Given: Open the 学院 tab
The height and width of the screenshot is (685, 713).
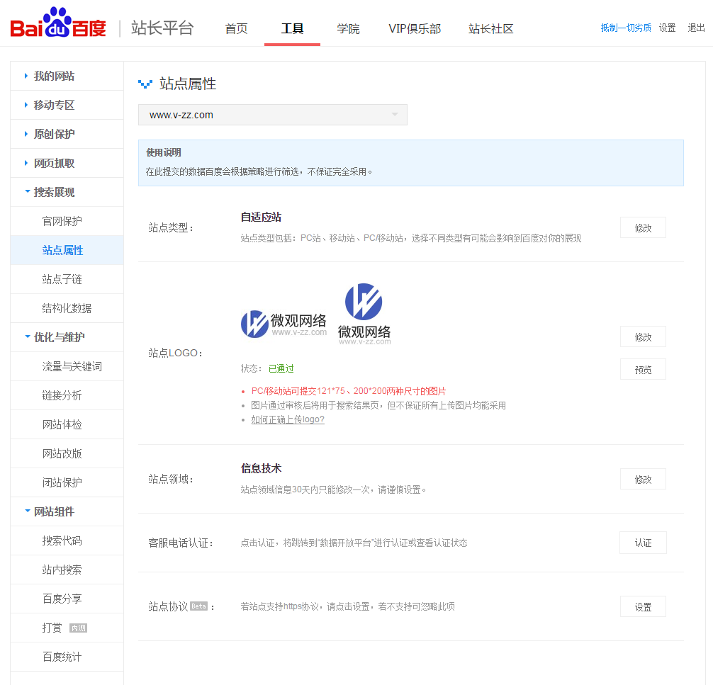Looking at the screenshot, I should click(x=348, y=28).
